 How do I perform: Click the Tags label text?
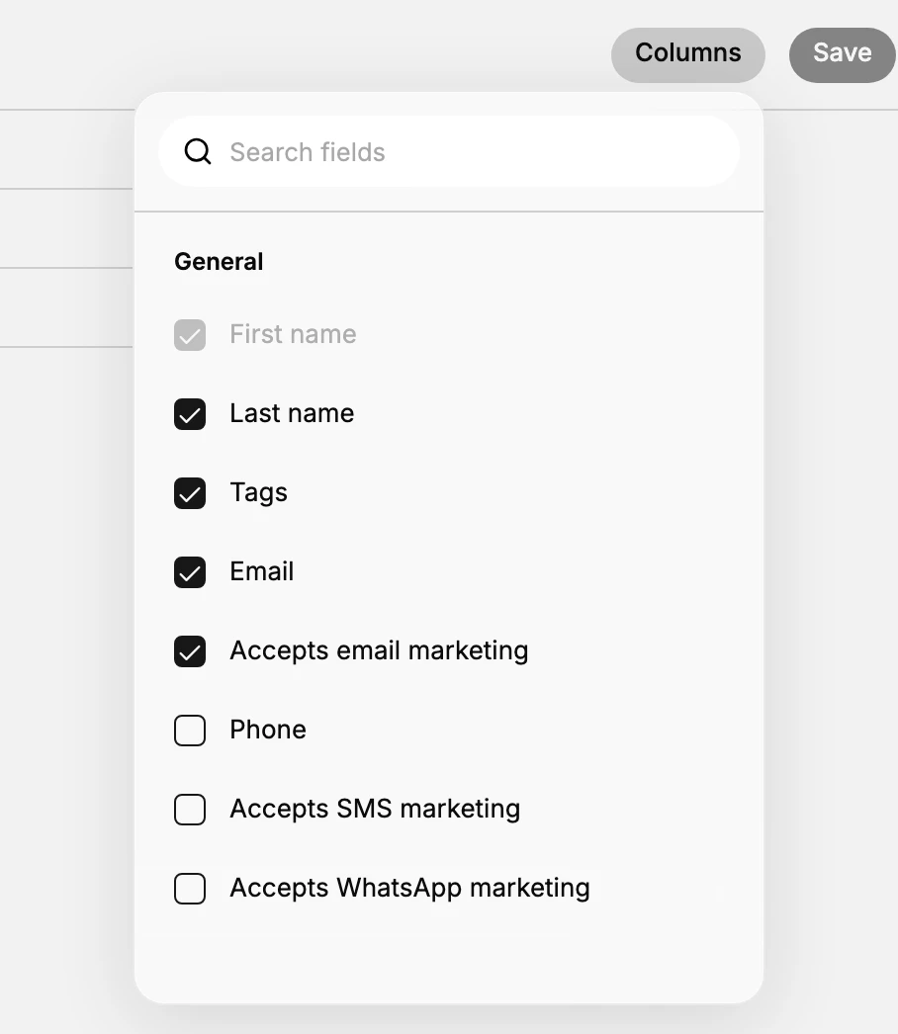(x=259, y=493)
